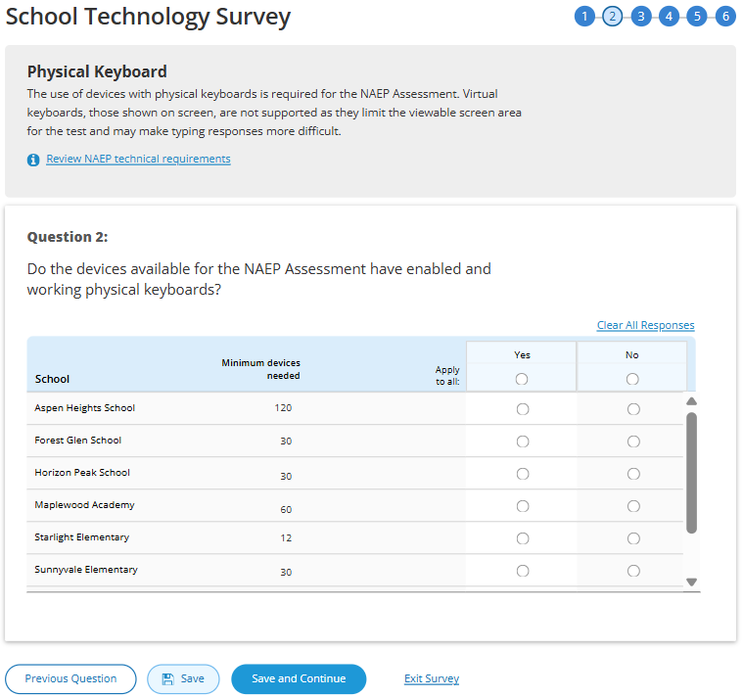
Task: Navigate to step 5 circle
Action: pos(696,17)
